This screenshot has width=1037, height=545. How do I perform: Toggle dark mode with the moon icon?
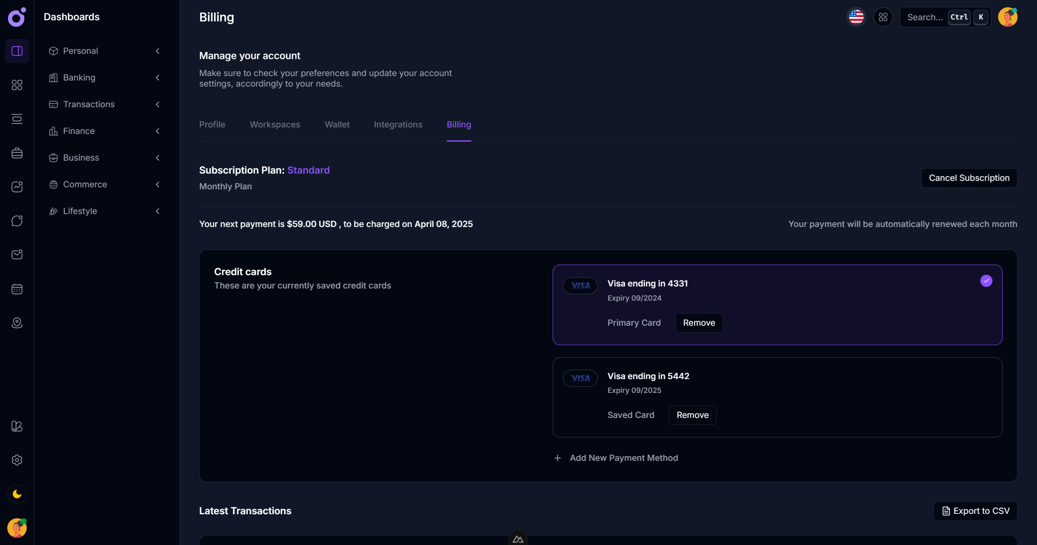pyautogui.click(x=17, y=494)
